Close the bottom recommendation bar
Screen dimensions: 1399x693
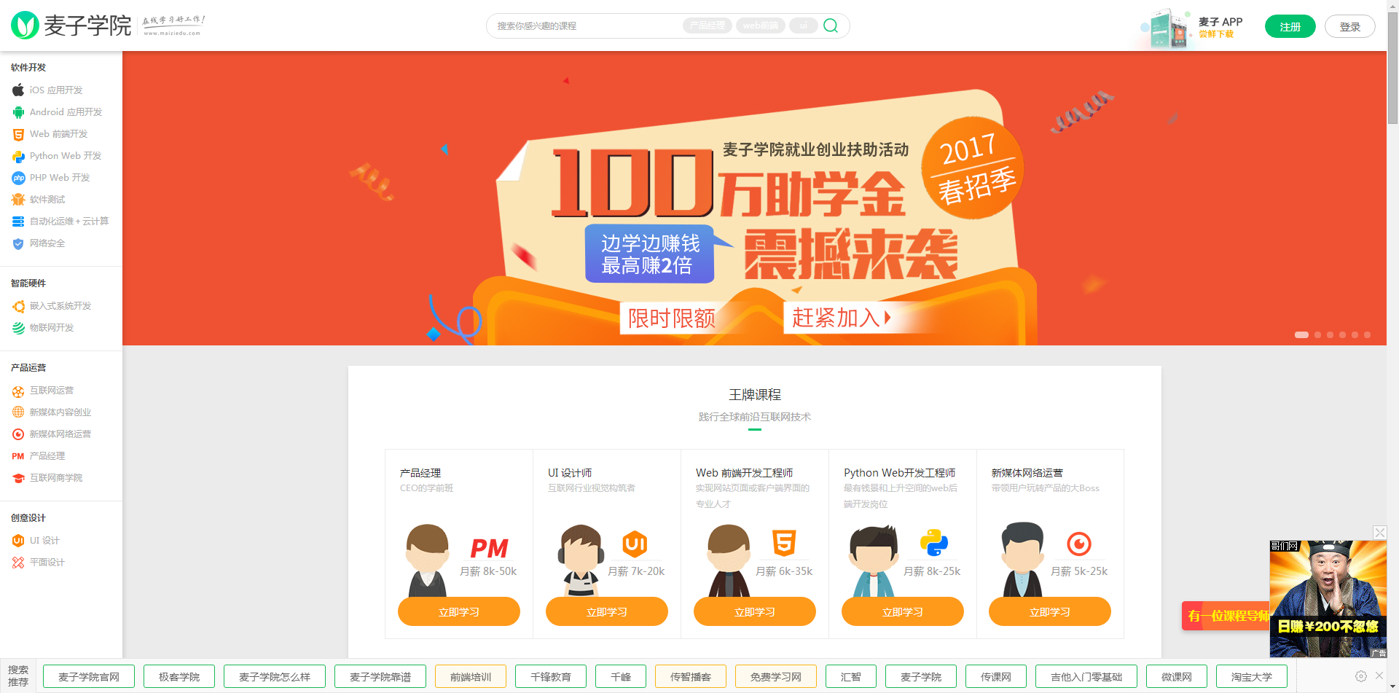(x=1379, y=676)
